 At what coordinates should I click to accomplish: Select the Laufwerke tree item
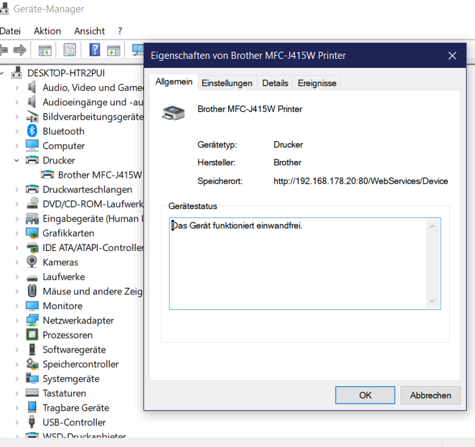point(63,277)
